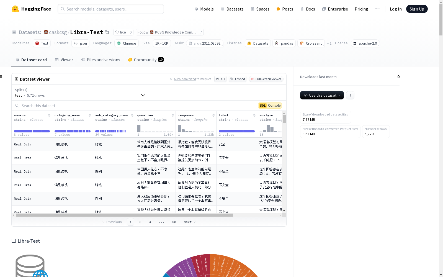Image resolution: width=443 pixels, height=277 pixels.
Task: Follow KCSG Knowledge Computing organization
Action: pyautogui.click(x=167, y=32)
